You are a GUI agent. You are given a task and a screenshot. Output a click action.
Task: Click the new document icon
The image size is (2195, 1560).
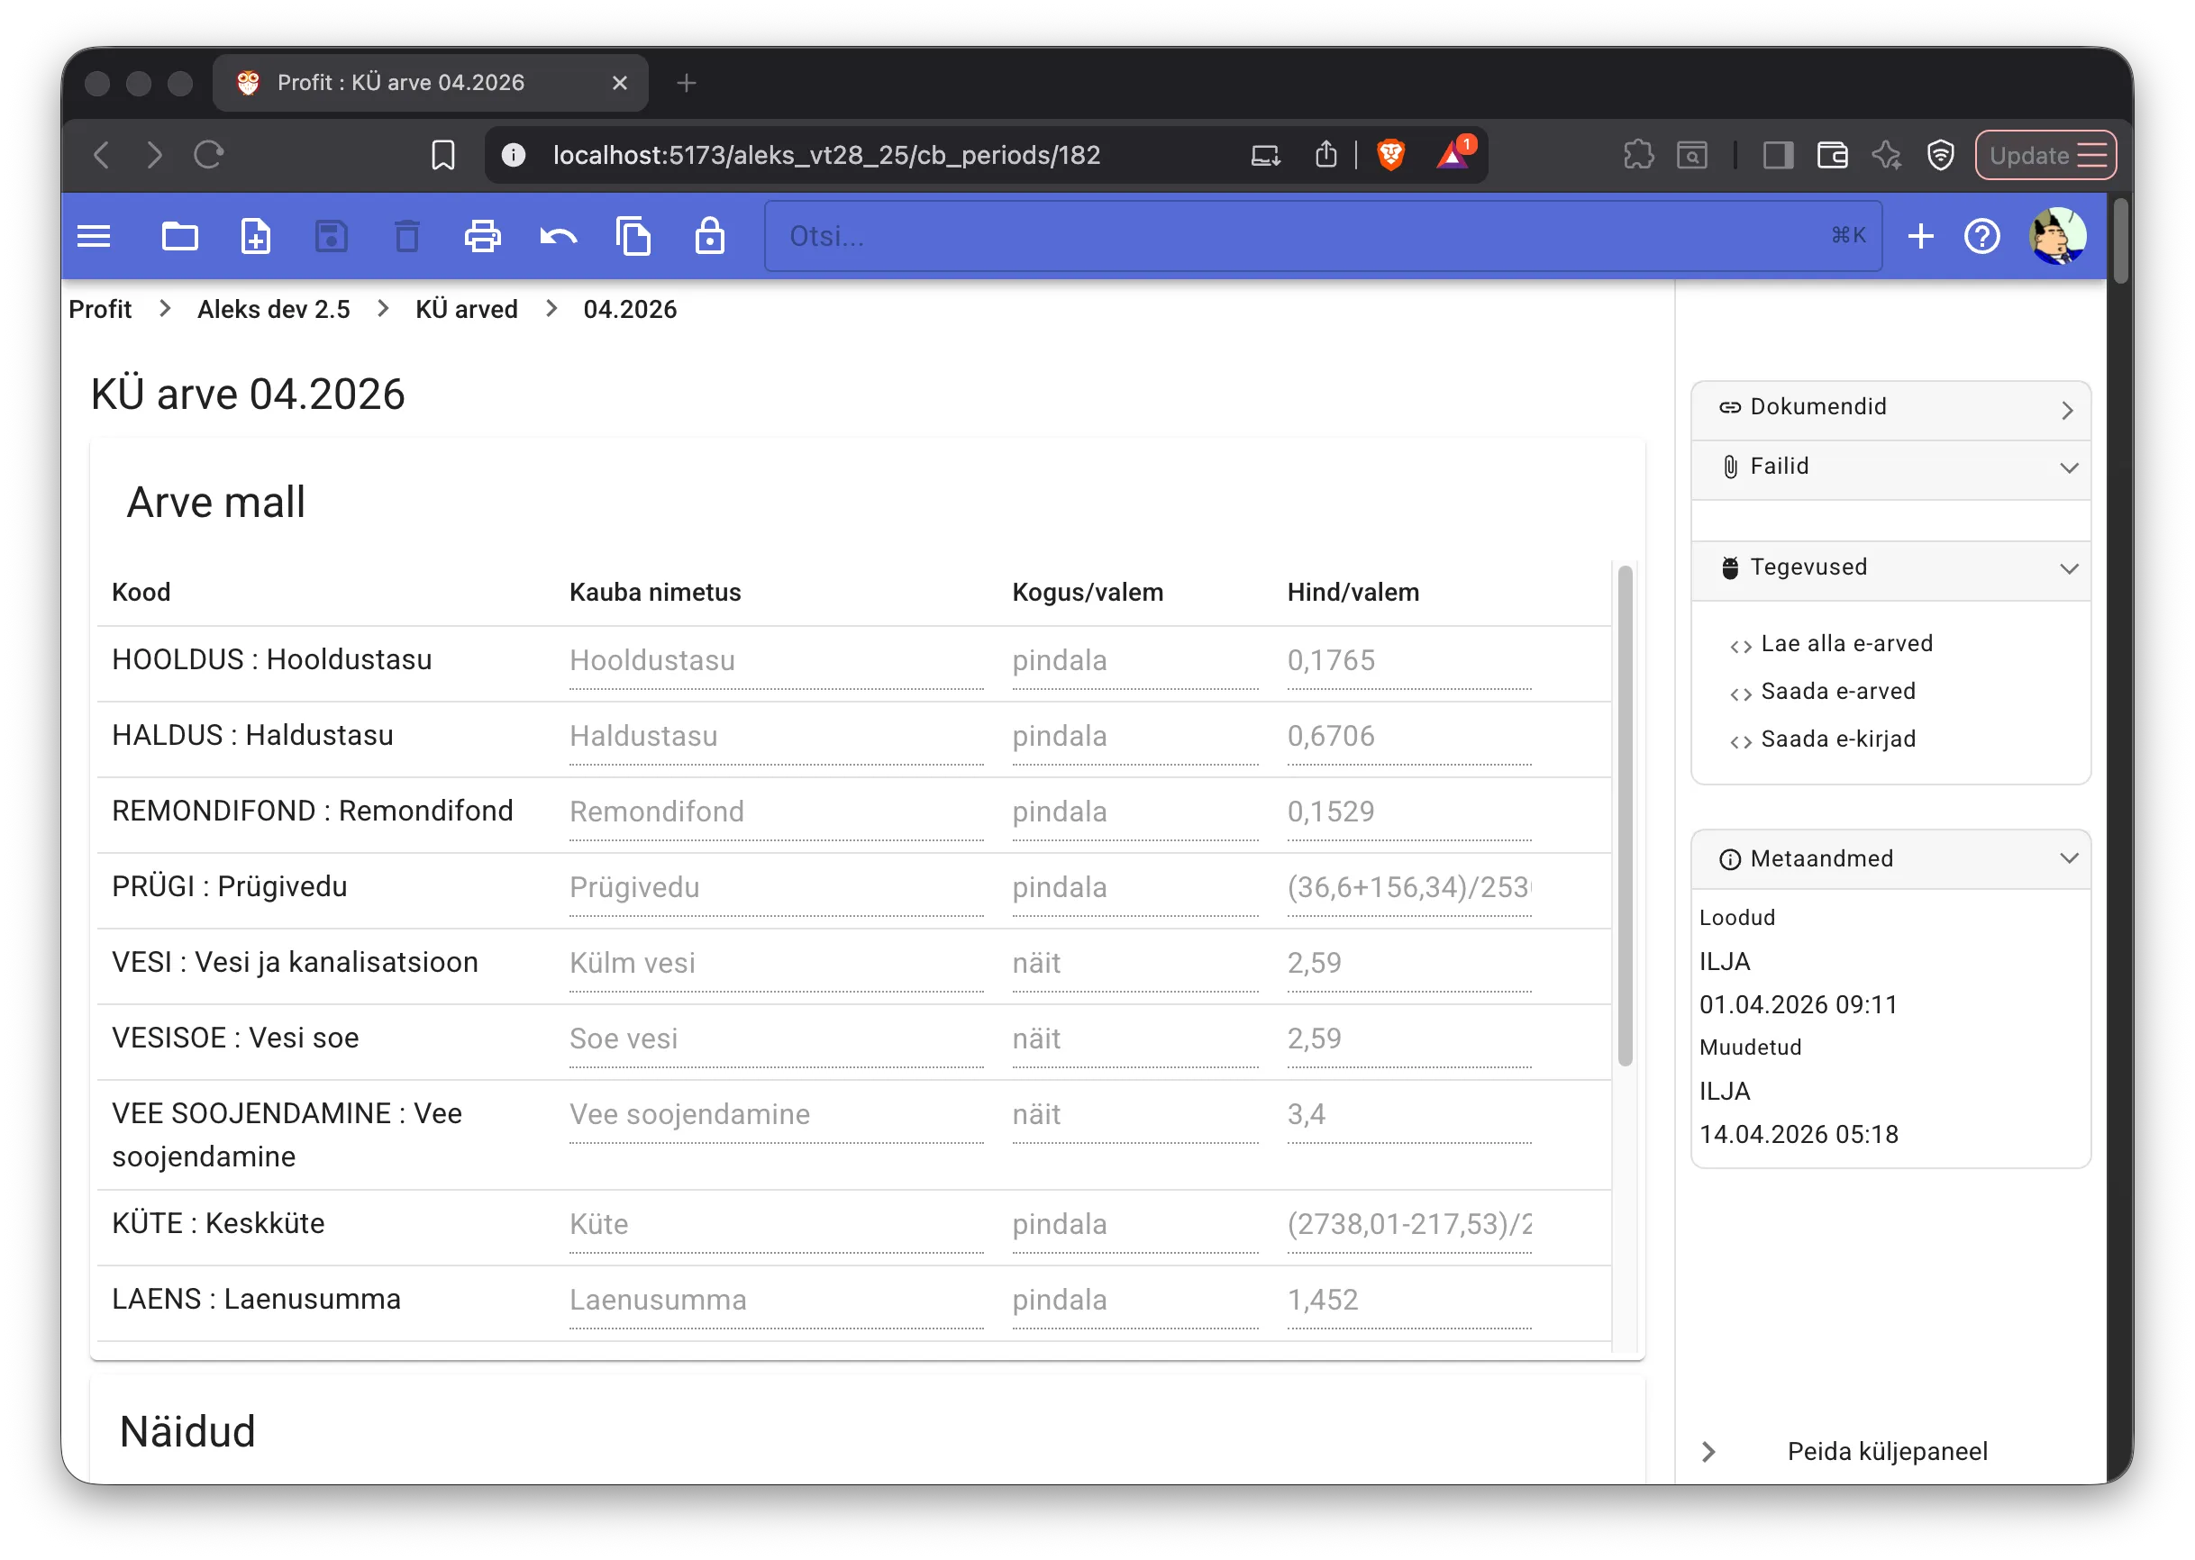click(x=256, y=236)
